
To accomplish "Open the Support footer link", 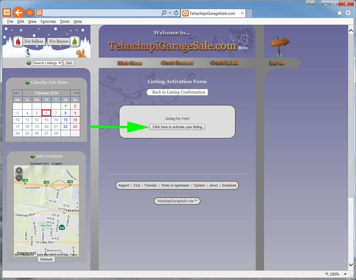I will 124,185.
